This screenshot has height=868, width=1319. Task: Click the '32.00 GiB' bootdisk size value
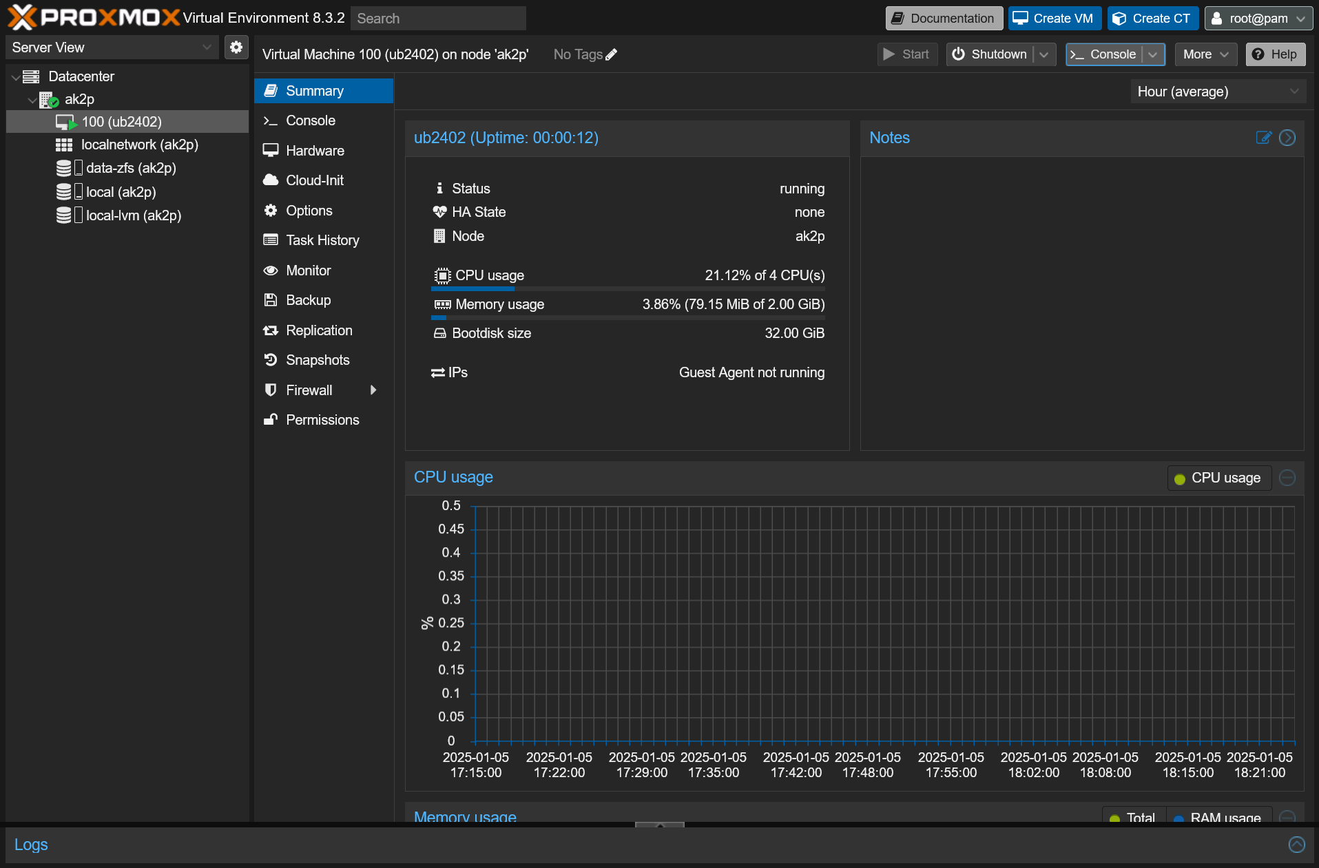pyautogui.click(x=794, y=333)
